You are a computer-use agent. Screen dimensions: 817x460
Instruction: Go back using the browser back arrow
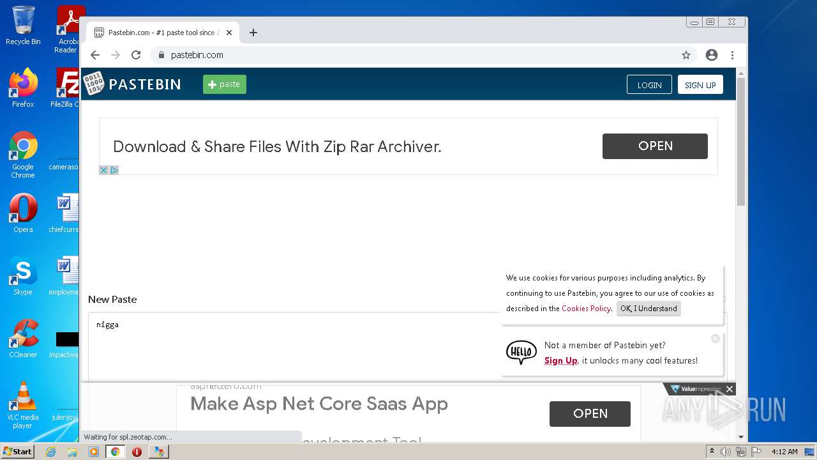point(95,55)
